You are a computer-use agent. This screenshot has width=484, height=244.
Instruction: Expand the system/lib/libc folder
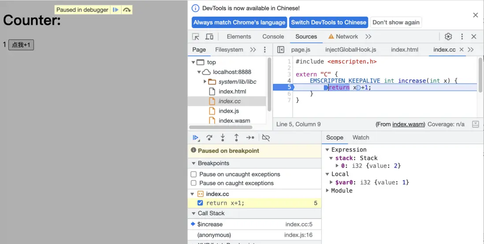point(205,82)
